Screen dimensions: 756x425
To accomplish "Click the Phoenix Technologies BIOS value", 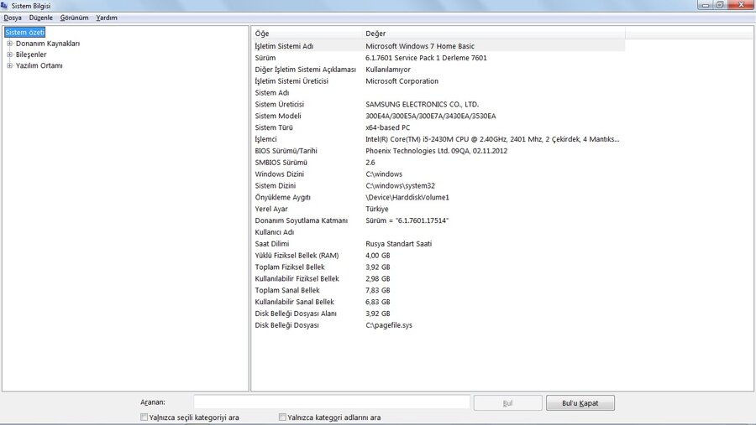I will pos(436,151).
